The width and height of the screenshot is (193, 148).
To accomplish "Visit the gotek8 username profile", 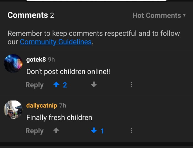I will pyautogui.click(x=36, y=59).
